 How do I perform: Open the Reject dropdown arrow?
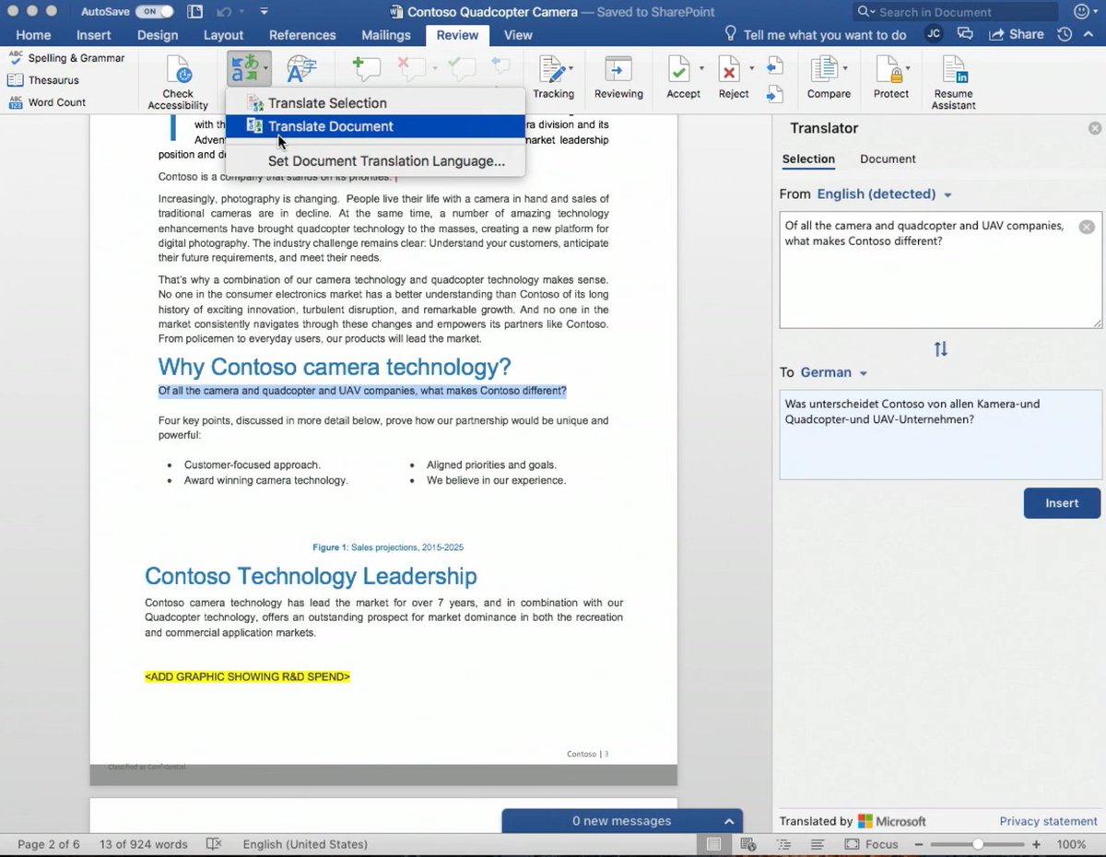click(752, 69)
